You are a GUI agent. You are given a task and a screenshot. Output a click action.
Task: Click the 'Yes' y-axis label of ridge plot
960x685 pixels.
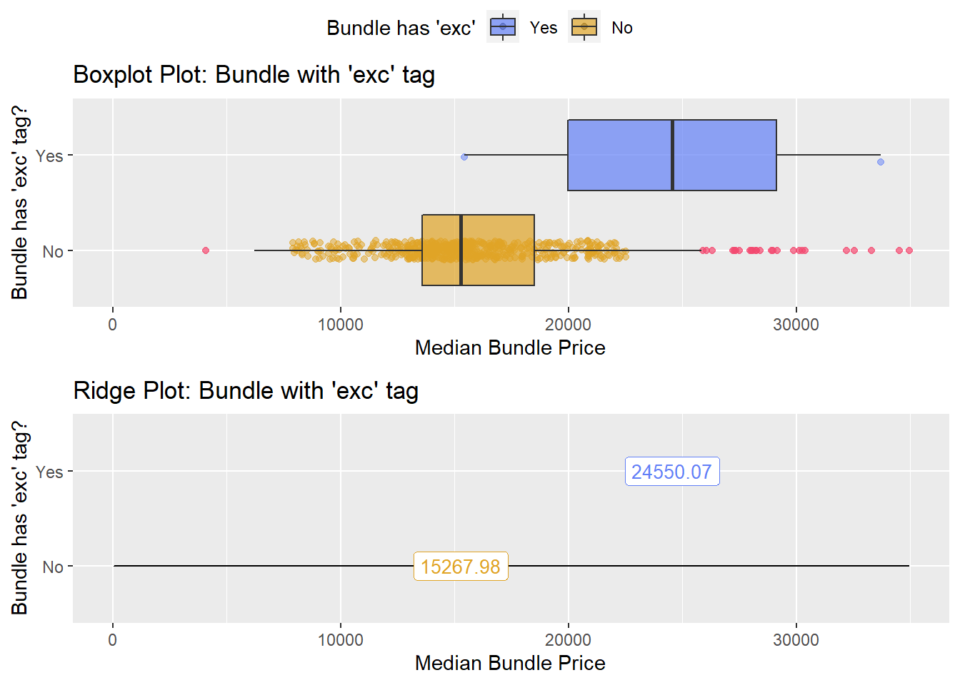point(49,472)
